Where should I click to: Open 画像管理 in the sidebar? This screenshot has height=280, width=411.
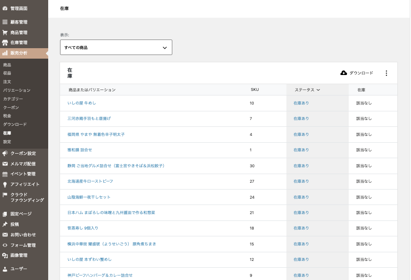pos(19,255)
